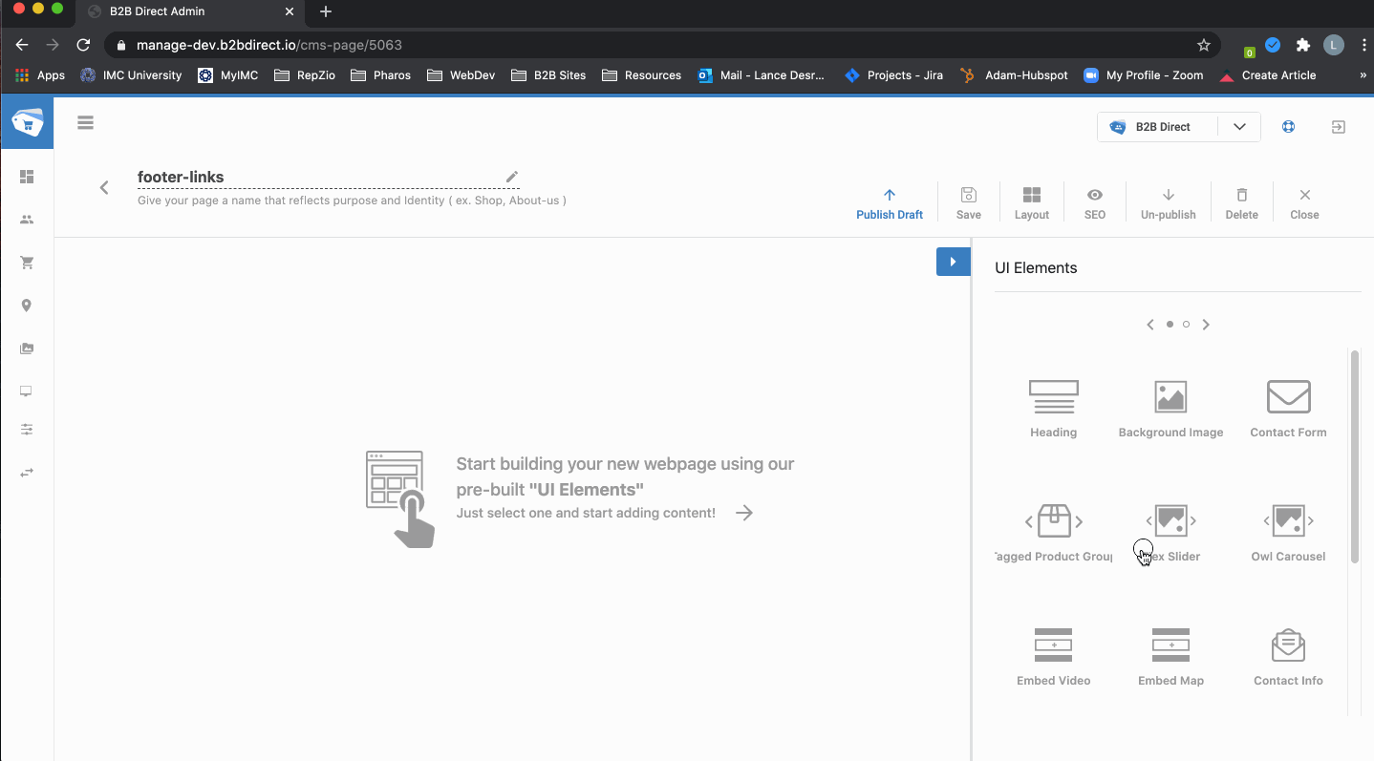
Task: Open the dashboard from the sidebar
Action: point(27,177)
